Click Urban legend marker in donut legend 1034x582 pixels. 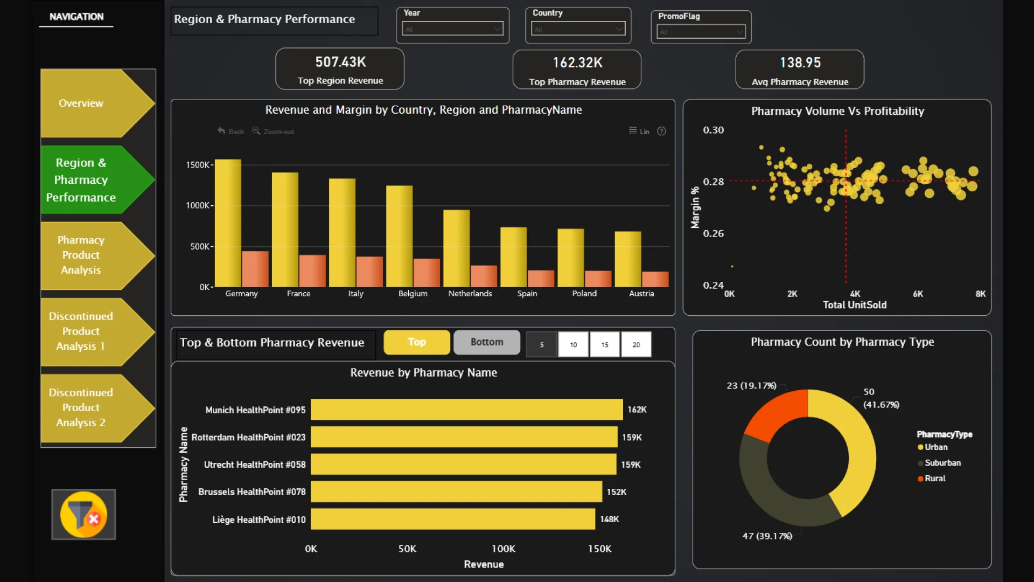click(x=920, y=447)
